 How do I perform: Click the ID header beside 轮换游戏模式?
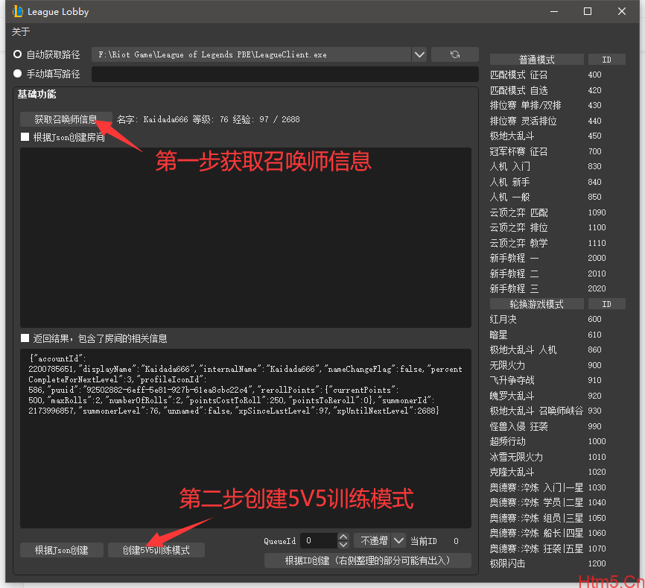(x=607, y=304)
